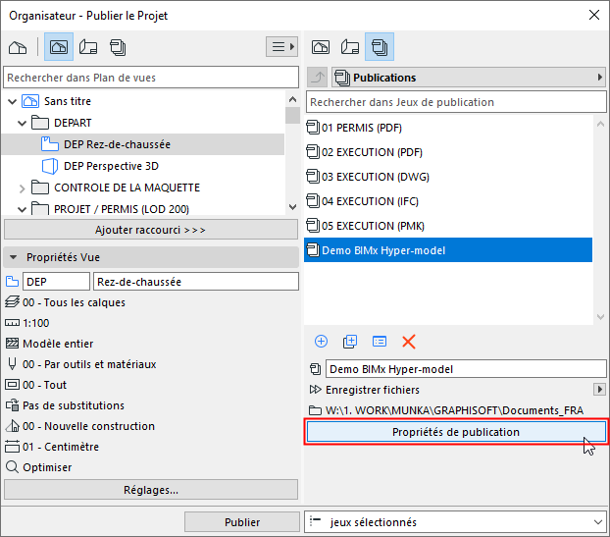610x537 pixels.
Task: Click the structure display icon Modèle entier
Action: 12,344
